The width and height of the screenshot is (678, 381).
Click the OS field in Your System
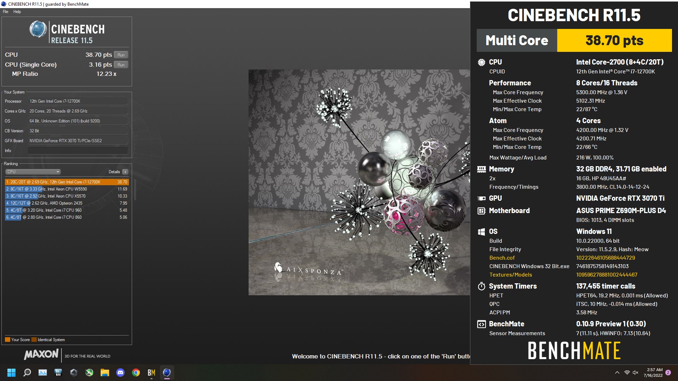click(x=78, y=121)
